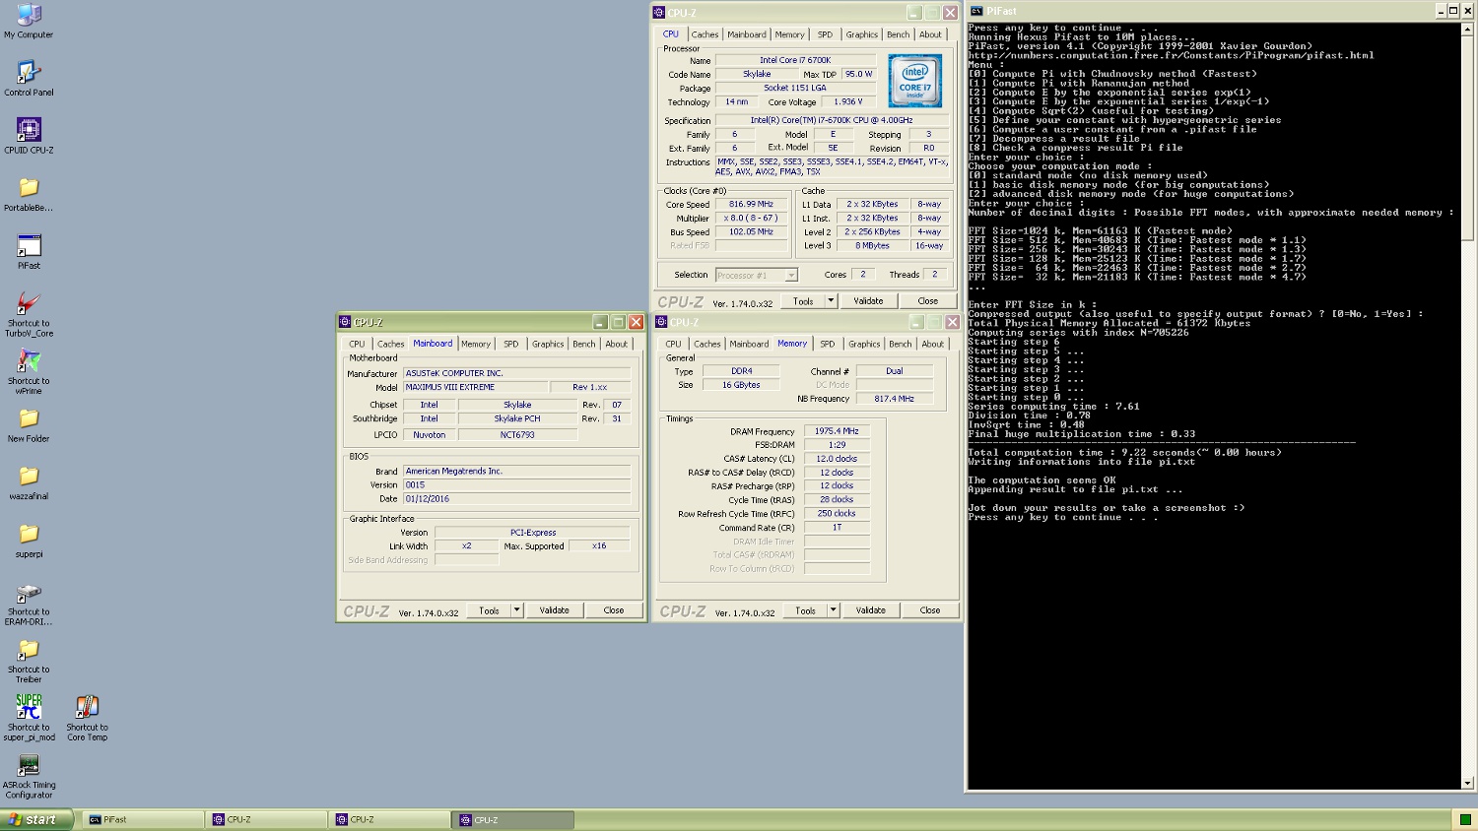This screenshot has height=831, width=1478.
Task: Open the PortableBe... folder icon
Action: click(x=29, y=194)
